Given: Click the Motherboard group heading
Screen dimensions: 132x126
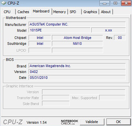Looking at the screenshot, I should pos(16,18).
